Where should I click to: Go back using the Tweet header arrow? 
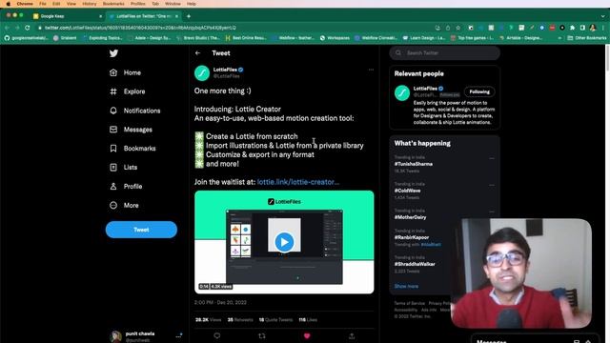pyautogui.click(x=198, y=53)
